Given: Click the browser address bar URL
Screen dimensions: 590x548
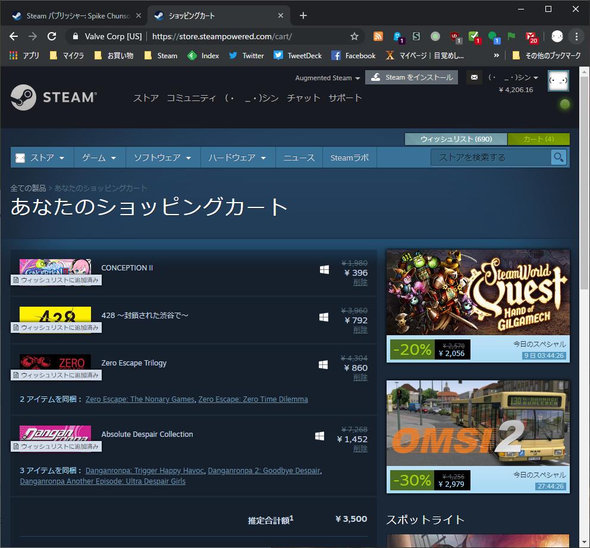Looking at the screenshot, I should click(x=222, y=36).
